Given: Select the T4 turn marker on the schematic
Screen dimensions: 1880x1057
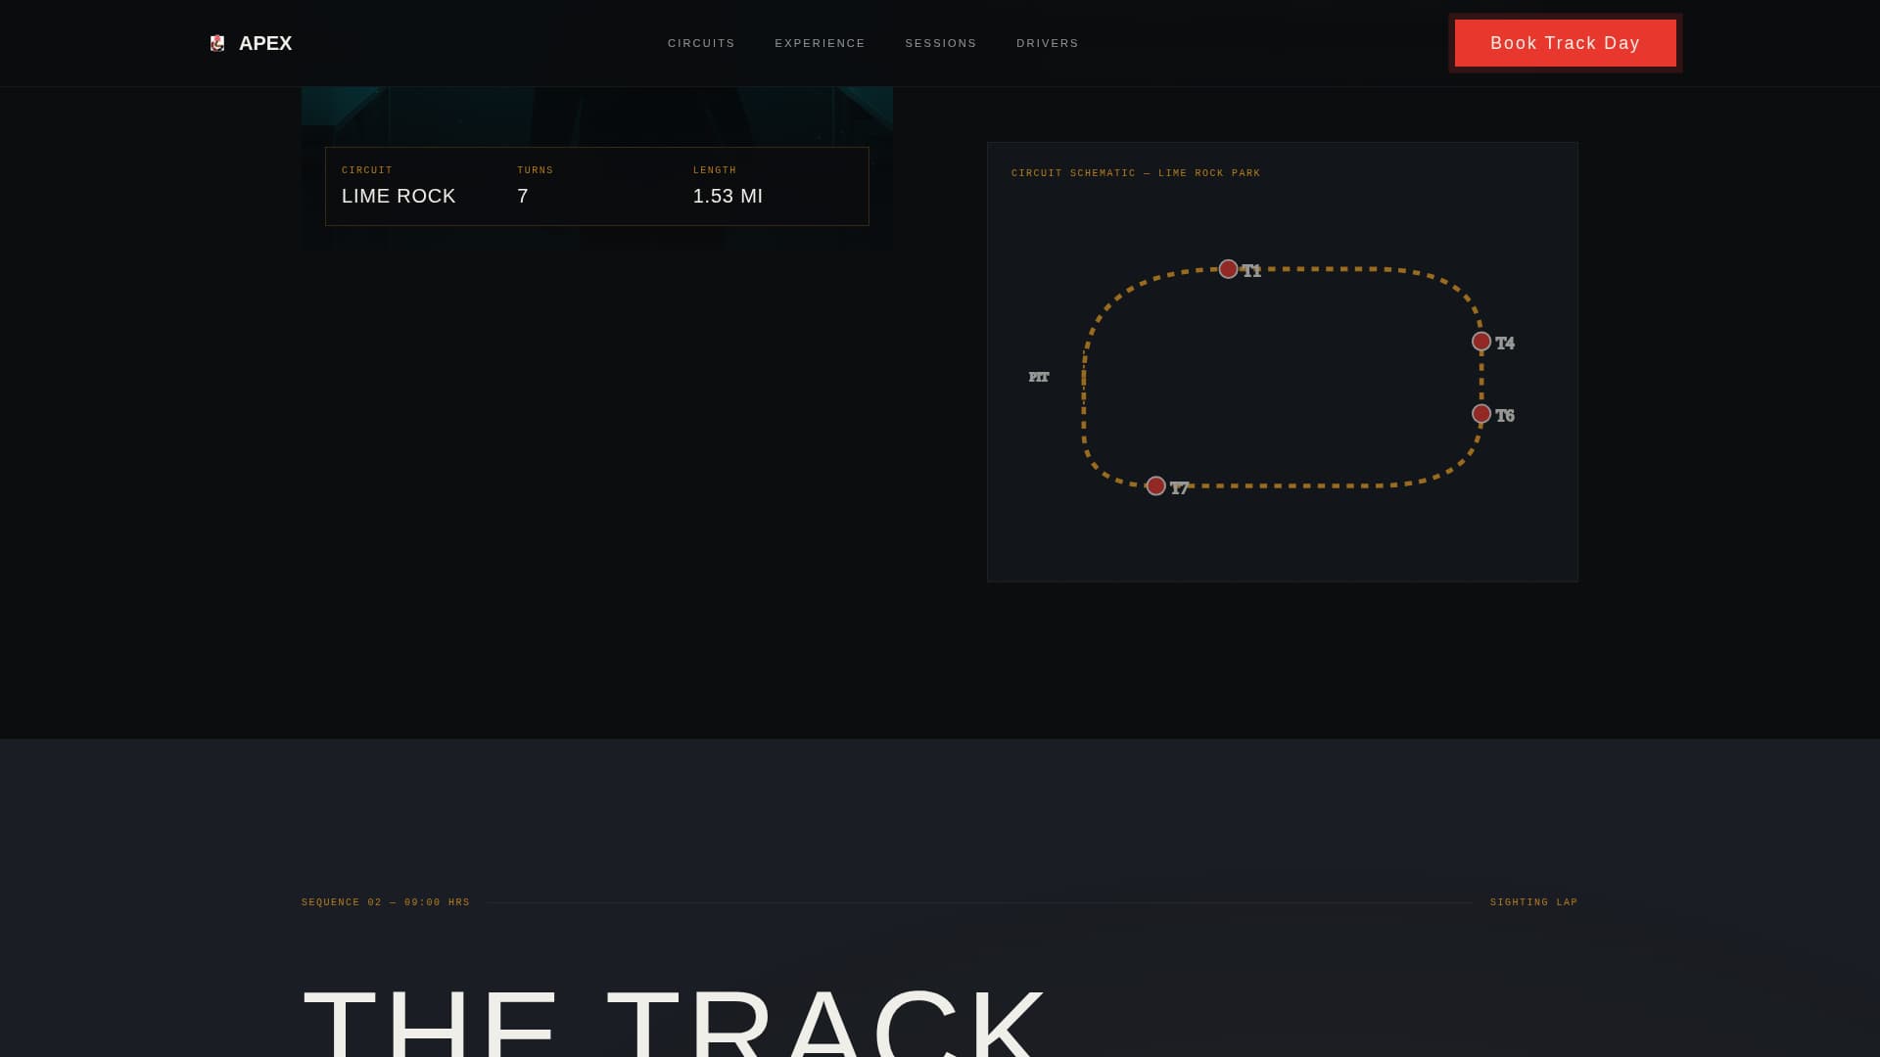Looking at the screenshot, I should tap(1481, 342).
